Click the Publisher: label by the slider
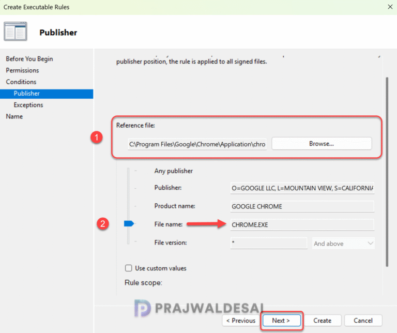The width and height of the screenshot is (397, 333). (x=168, y=188)
